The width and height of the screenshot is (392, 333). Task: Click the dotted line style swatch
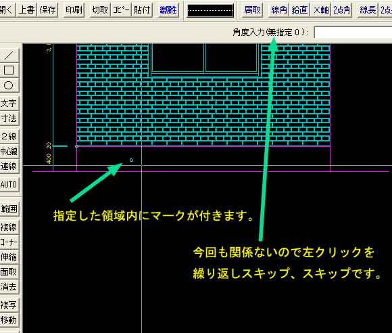(x=210, y=11)
